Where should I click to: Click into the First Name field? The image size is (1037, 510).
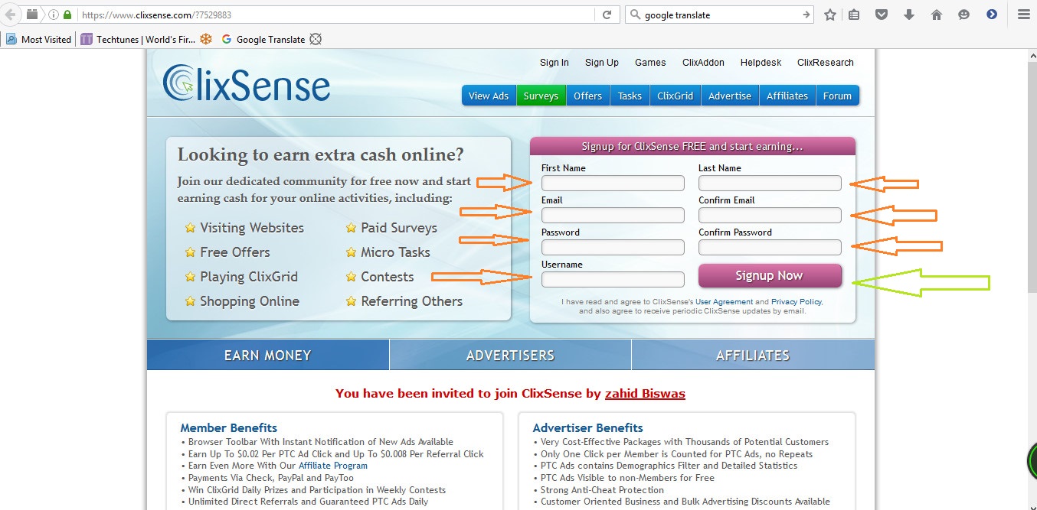[613, 184]
